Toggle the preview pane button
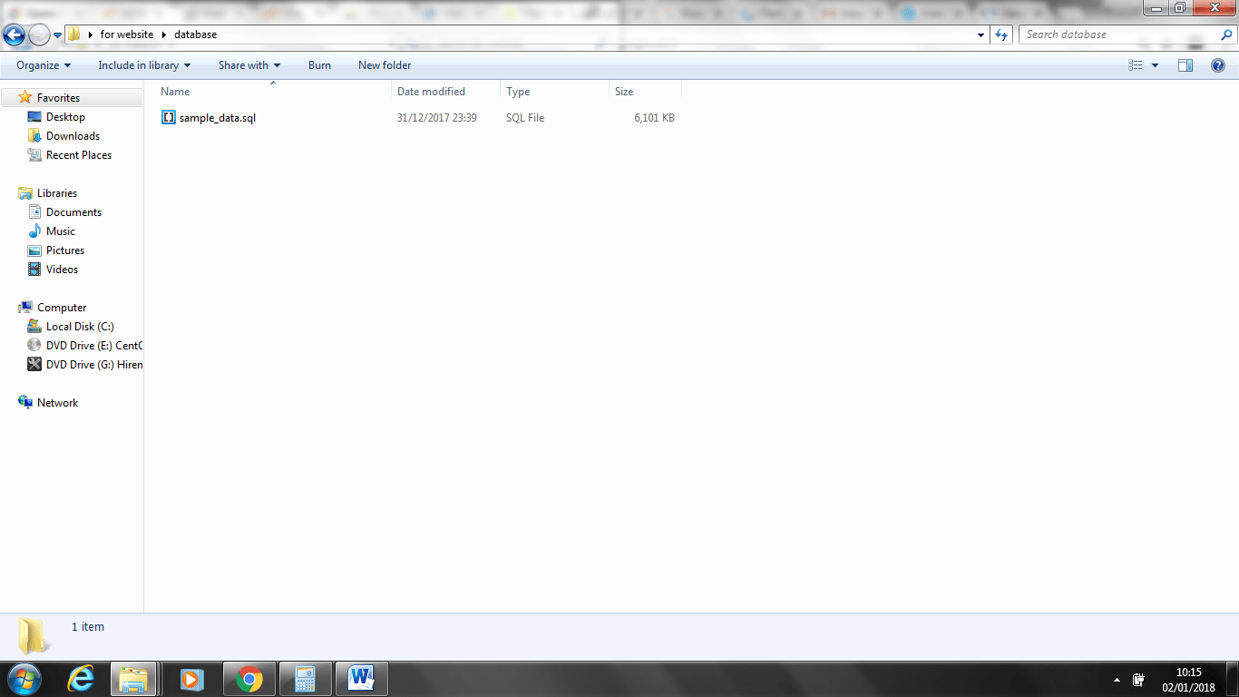 [x=1185, y=65]
